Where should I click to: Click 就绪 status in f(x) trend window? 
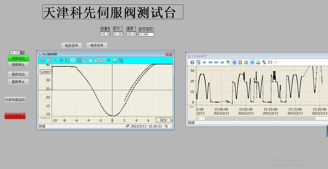[42, 126]
